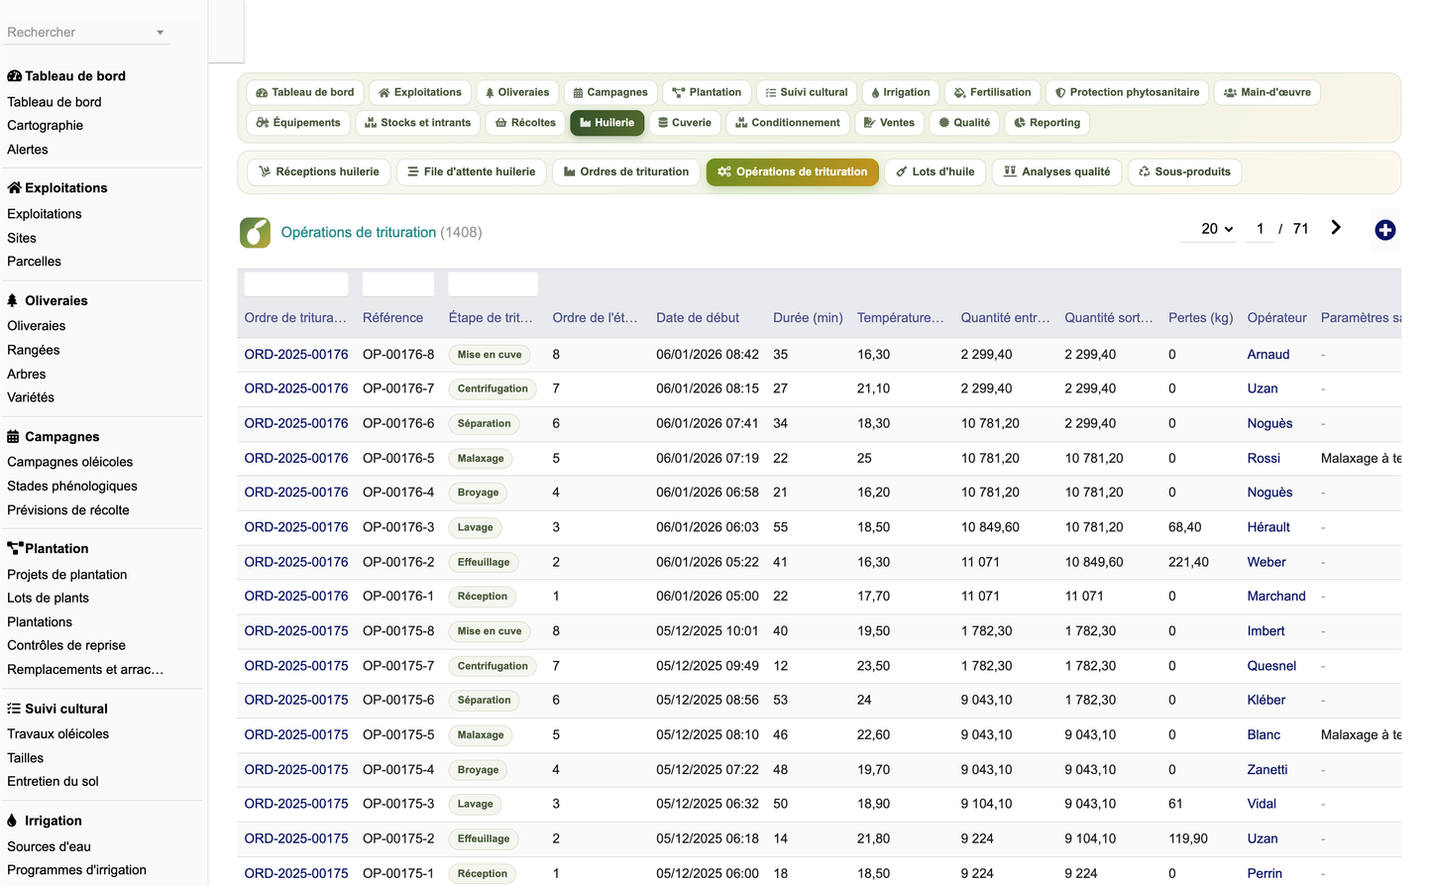Sort by the Opérateur column header
Image resolution: width=1432 pixels, height=886 pixels.
click(1276, 318)
